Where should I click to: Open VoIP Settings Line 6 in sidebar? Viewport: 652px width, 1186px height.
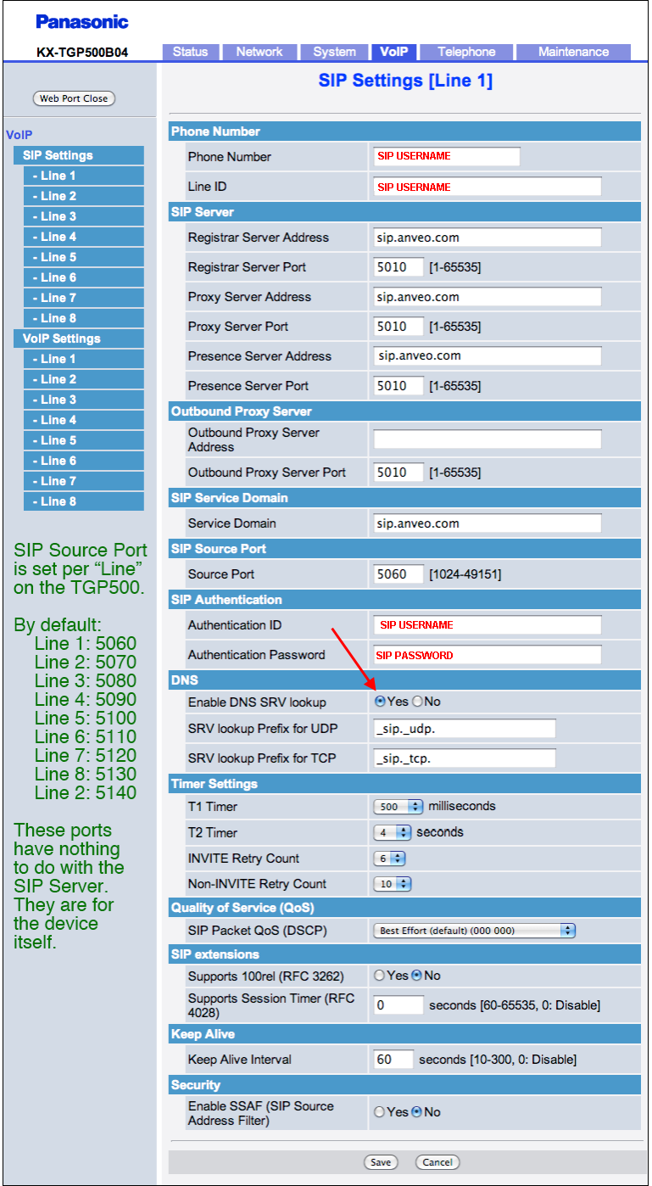point(84,461)
